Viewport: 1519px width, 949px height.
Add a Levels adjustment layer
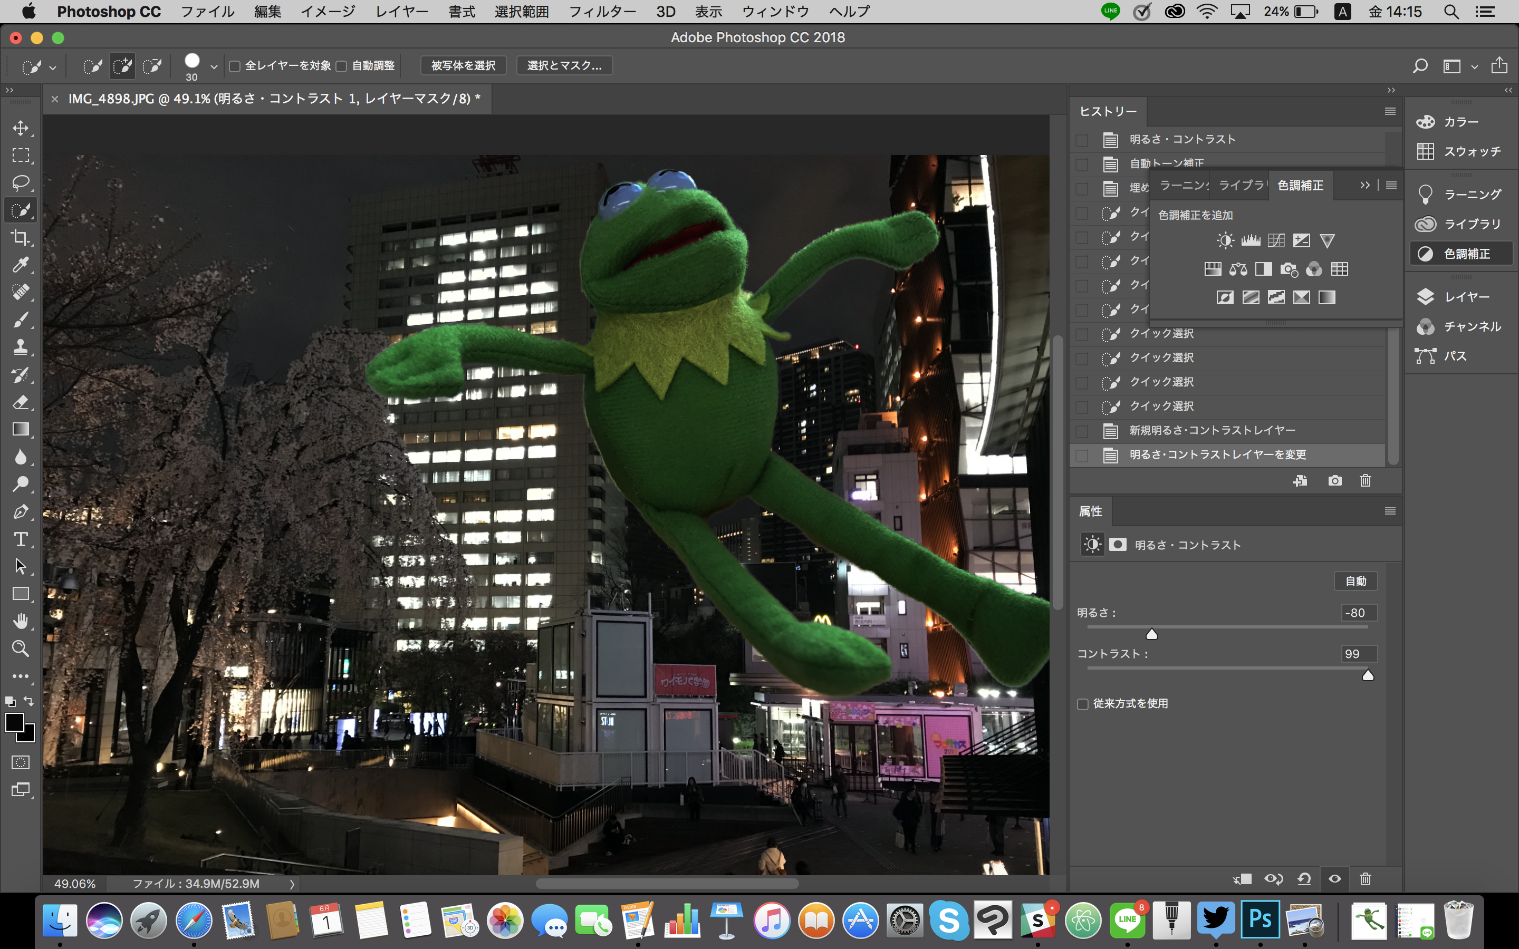pyautogui.click(x=1251, y=240)
